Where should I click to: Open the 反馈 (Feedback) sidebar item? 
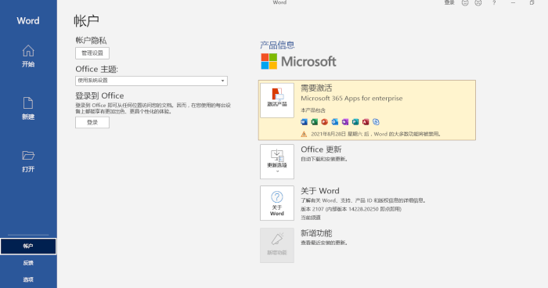(x=28, y=263)
